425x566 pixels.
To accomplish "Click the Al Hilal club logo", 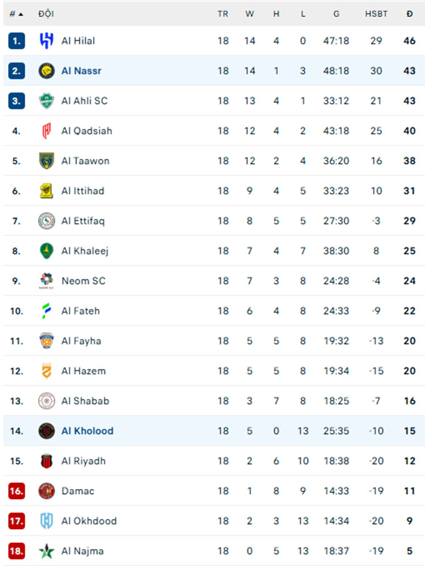I will click(47, 41).
